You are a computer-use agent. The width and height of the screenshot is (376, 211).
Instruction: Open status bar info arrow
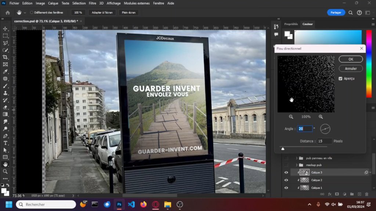point(73,196)
